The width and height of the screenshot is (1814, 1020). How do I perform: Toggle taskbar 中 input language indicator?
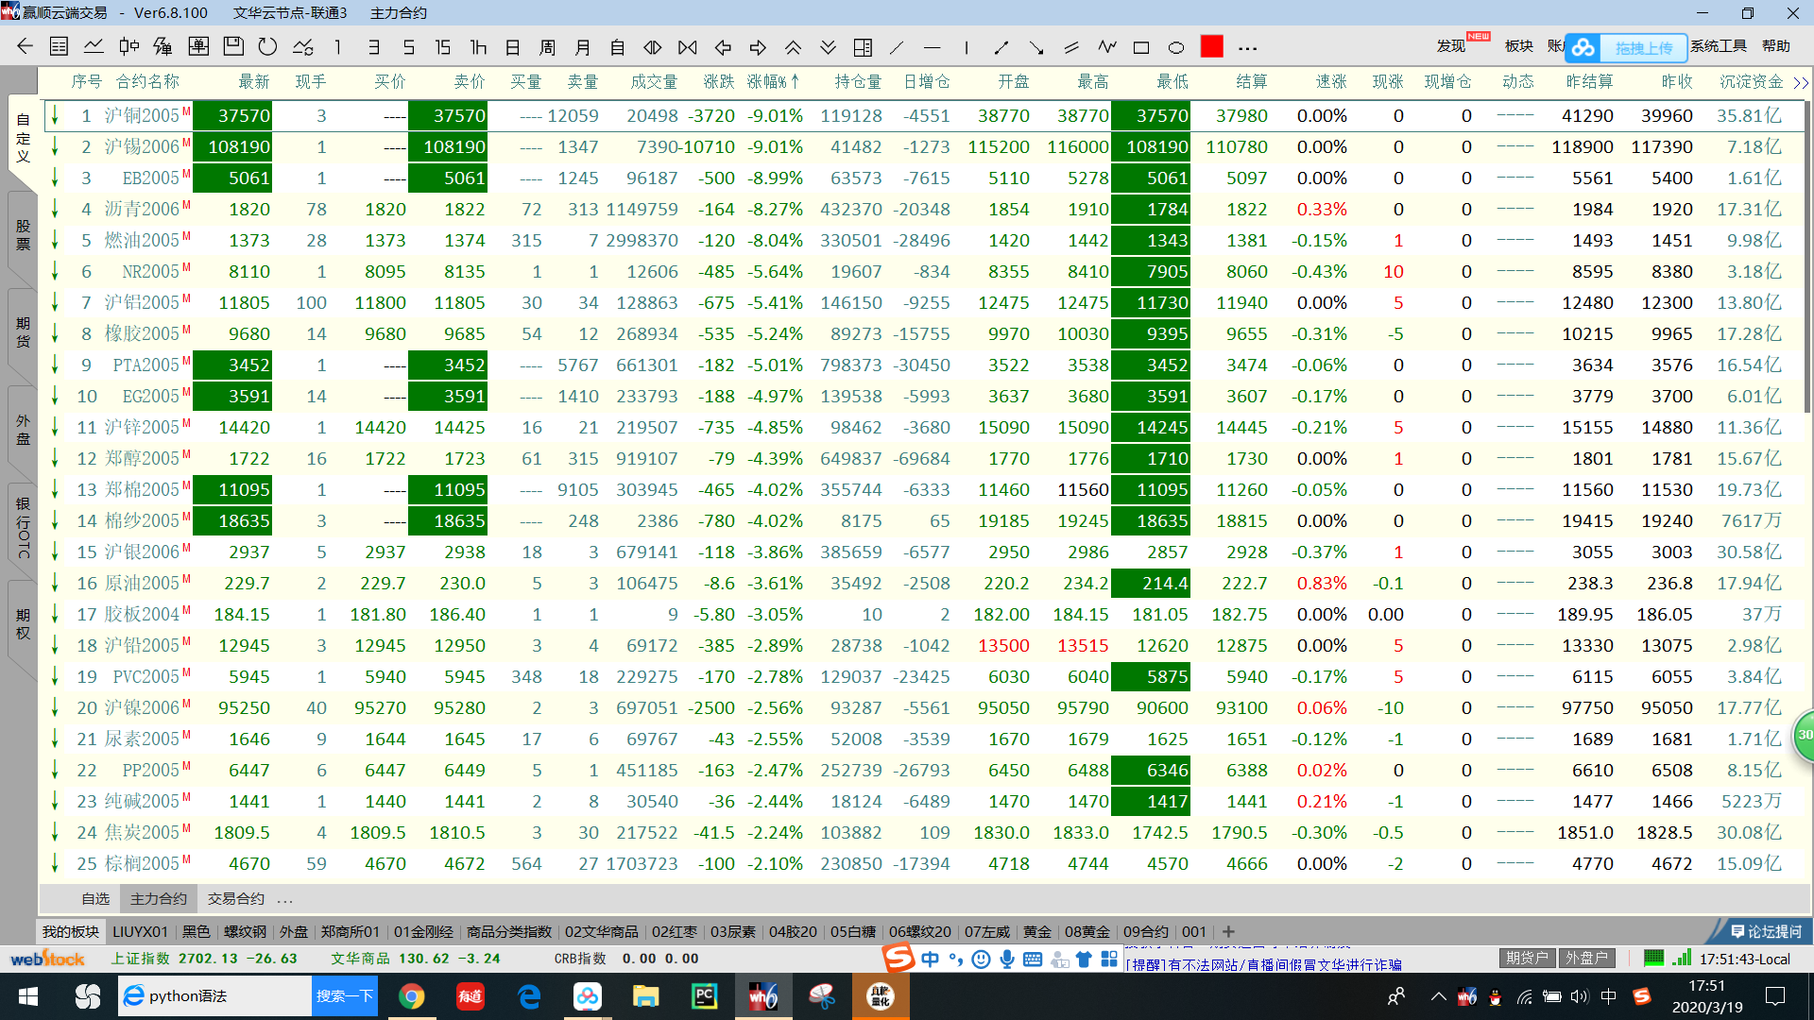point(1609,995)
